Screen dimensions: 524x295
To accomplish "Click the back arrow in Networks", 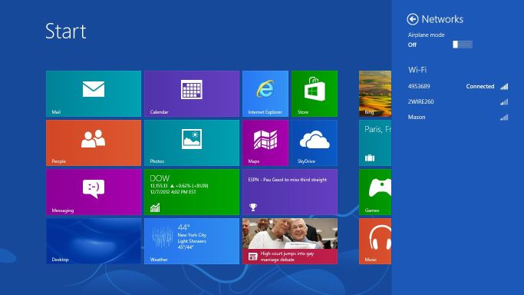I will point(413,19).
